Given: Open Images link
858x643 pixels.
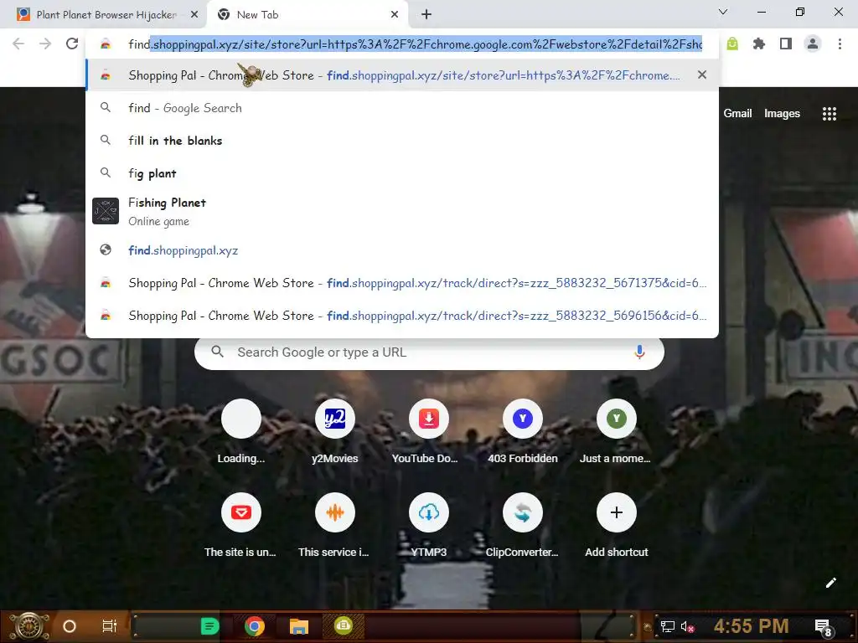Looking at the screenshot, I should coord(782,113).
